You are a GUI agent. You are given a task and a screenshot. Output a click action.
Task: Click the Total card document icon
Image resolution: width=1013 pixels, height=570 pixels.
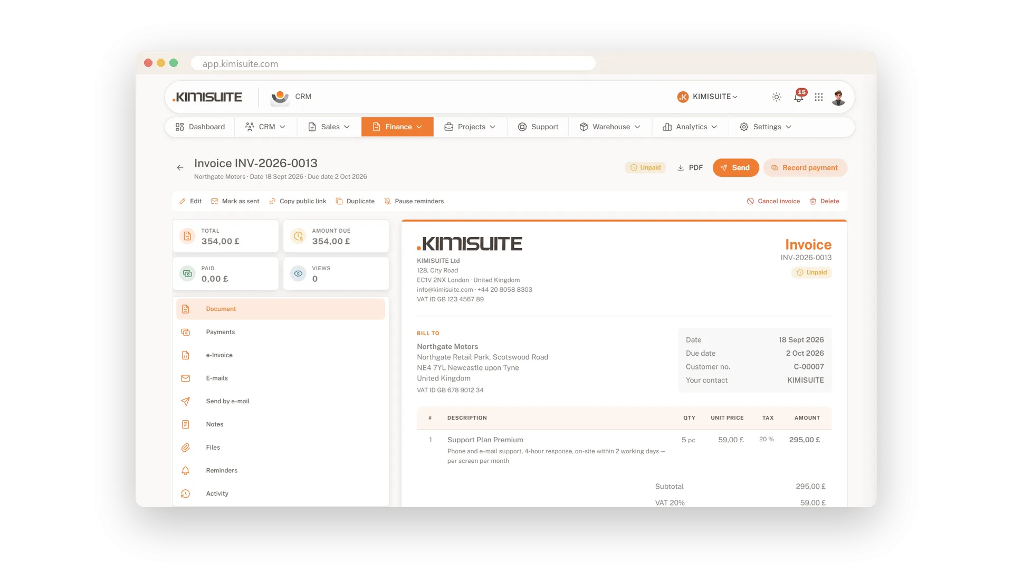coord(187,236)
